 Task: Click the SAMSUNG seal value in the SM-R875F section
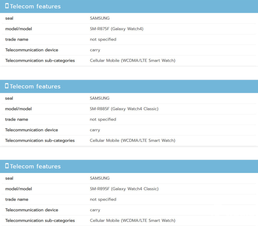99,18
